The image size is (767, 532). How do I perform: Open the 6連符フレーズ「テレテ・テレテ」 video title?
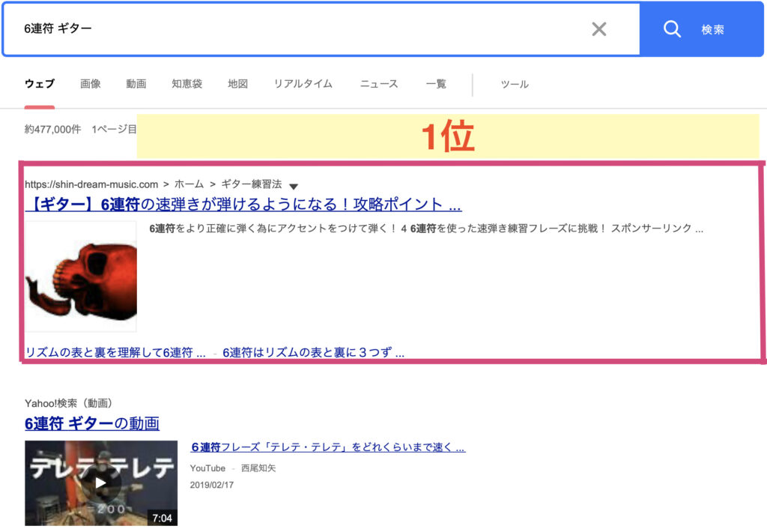coord(328,447)
